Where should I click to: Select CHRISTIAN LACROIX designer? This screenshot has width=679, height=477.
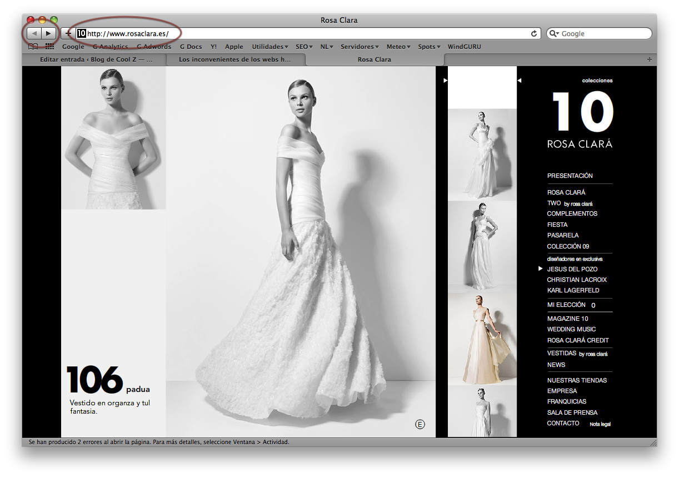pyautogui.click(x=577, y=280)
